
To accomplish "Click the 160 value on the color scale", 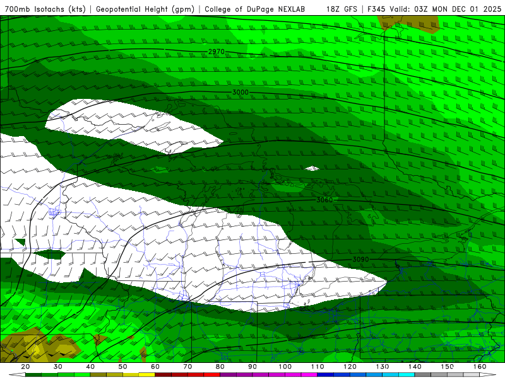I will click(x=480, y=367).
